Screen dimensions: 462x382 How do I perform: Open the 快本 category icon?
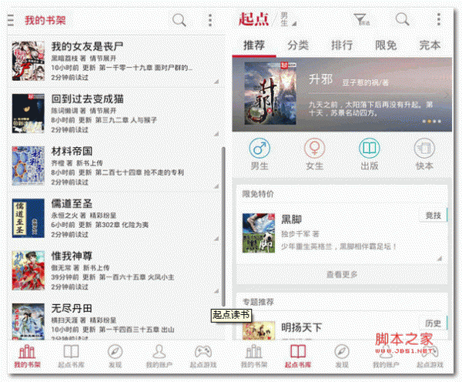click(424, 149)
